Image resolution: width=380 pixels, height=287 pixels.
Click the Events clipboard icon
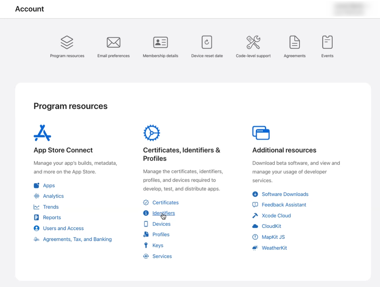tap(327, 42)
